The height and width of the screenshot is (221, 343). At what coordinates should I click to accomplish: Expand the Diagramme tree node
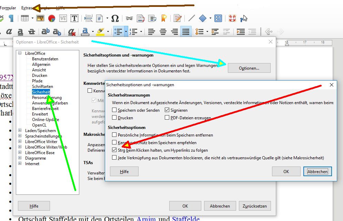20,158
